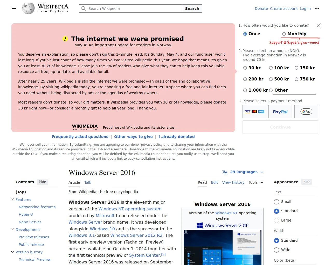Viewport: 332px width, 265px height.
Task: Click the yellow info icon in banner
Action: (65, 39)
